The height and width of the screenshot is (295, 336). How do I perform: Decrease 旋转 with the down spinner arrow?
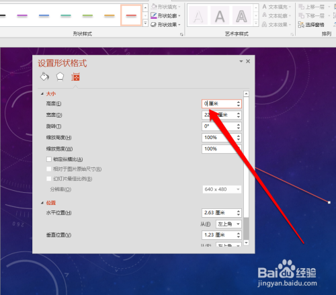point(239,128)
